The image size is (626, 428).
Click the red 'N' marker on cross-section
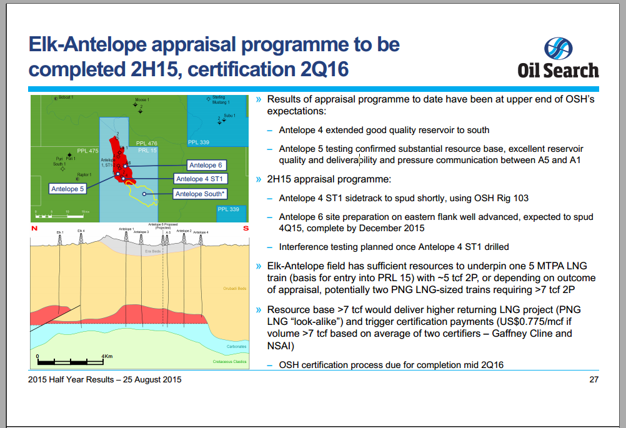coord(34,229)
